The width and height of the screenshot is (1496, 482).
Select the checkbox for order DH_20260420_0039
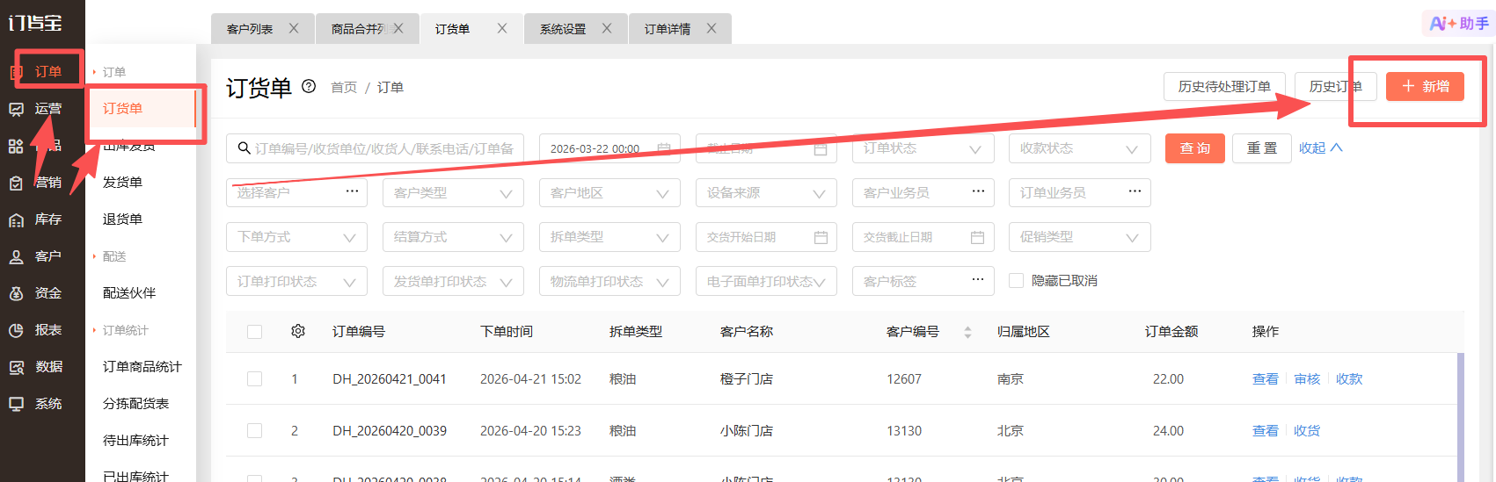(x=255, y=431)
